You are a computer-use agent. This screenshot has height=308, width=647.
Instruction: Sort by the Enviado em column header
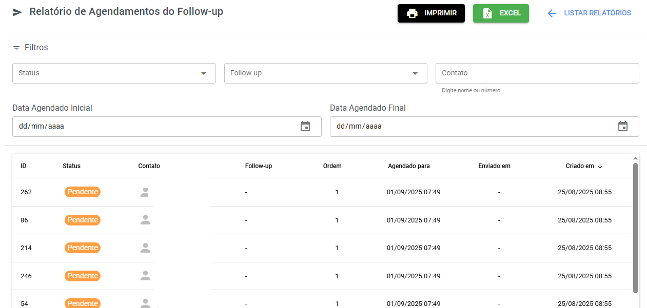coord(494,166)
